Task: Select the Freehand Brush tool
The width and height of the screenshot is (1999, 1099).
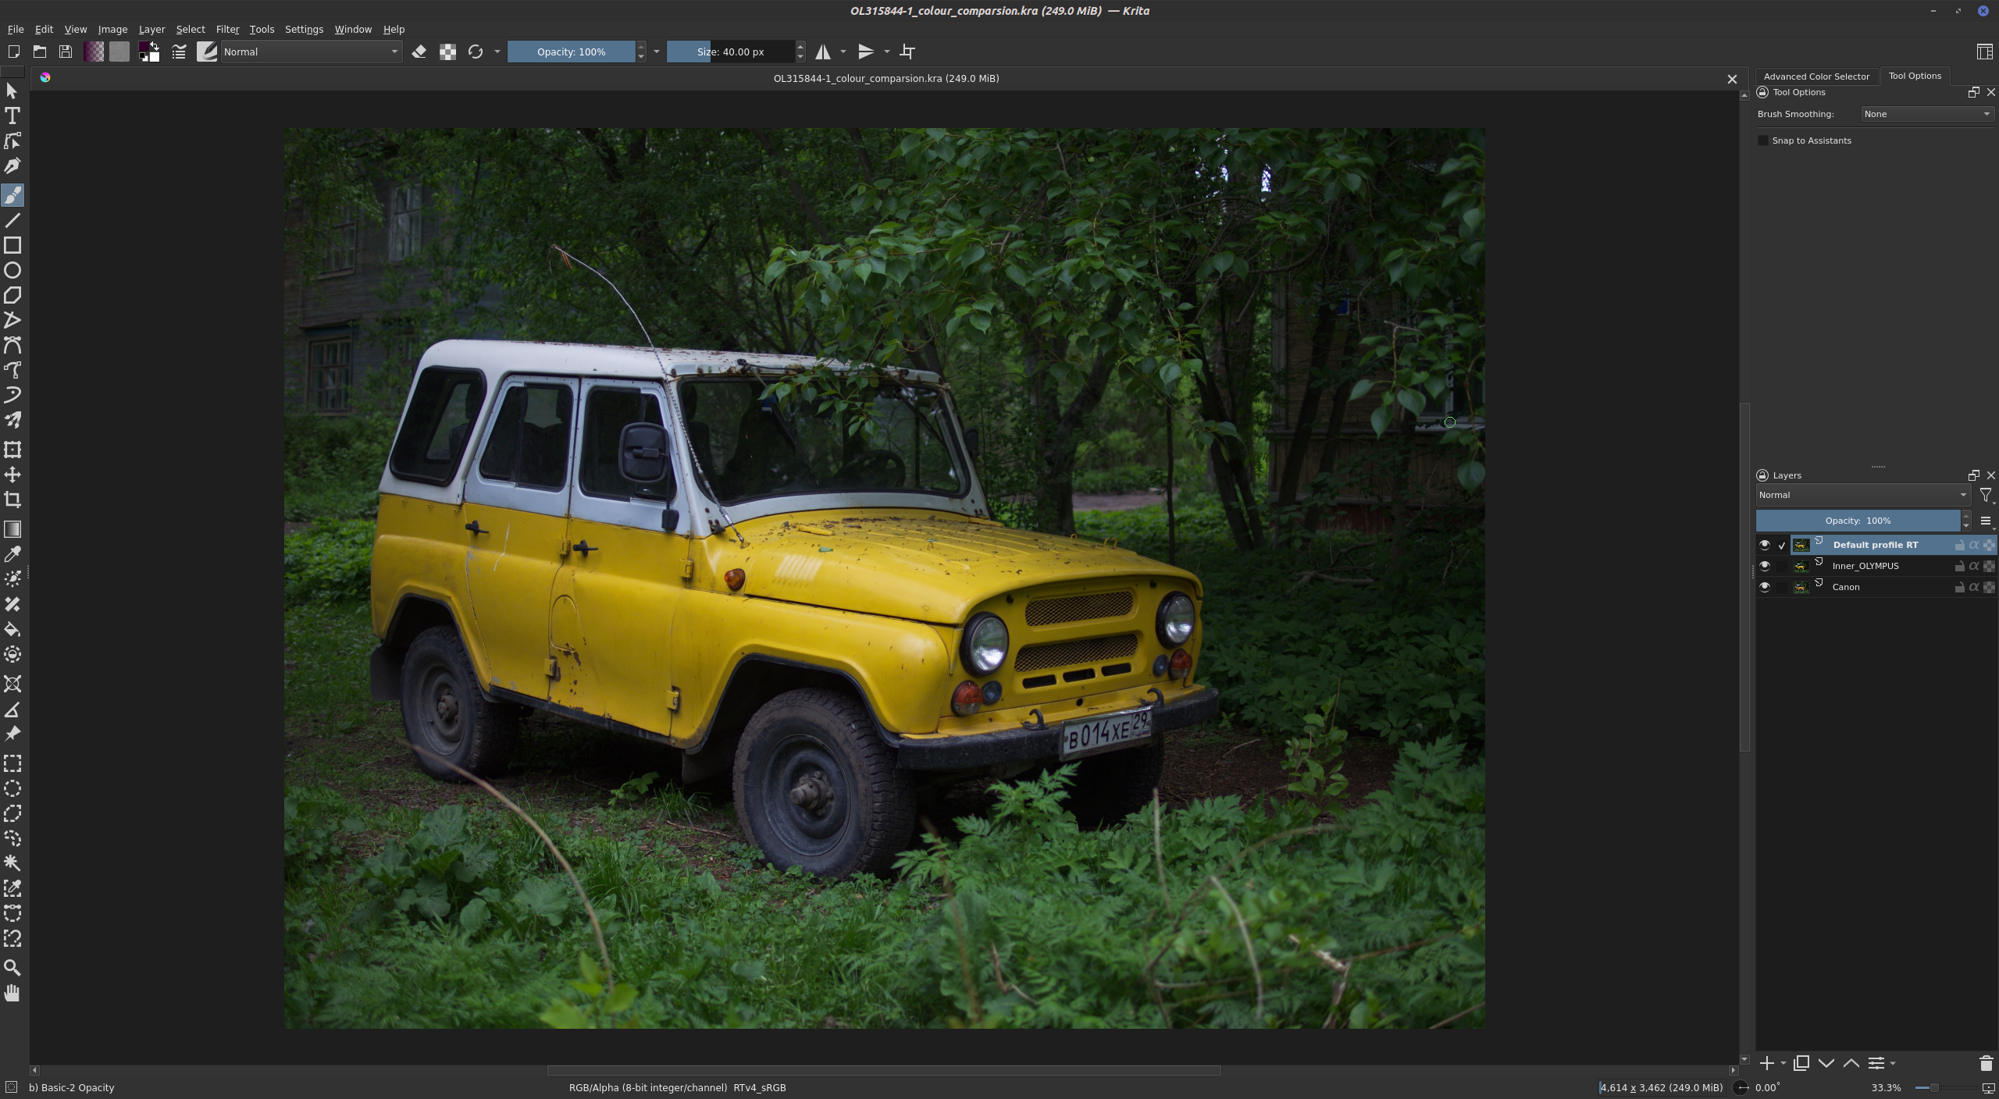Action: pyautogui.click(x=12, y=196)
